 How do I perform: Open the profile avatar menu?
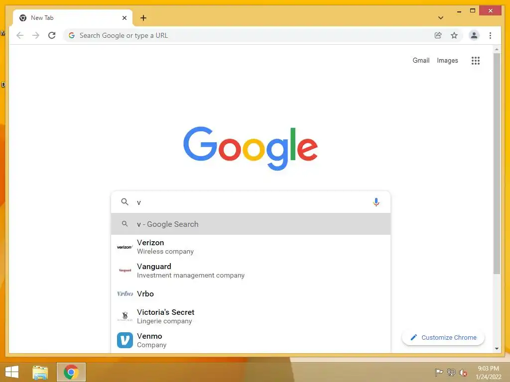point(474,35)
